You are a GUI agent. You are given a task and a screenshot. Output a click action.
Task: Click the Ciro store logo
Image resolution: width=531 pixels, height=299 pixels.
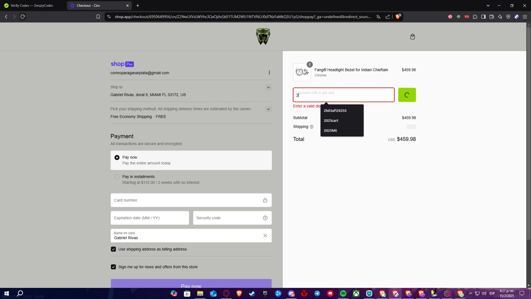click(x=263, y=36)
